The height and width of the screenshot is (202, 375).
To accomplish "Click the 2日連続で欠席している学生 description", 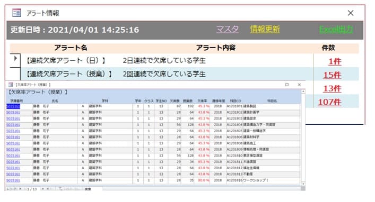I will click(164, 61).
